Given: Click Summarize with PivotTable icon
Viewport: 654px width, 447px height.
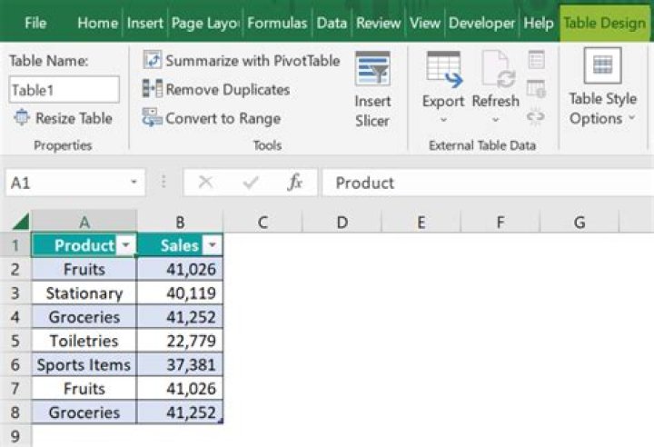Looking at the screenshot, I should [x=153, y=60].
